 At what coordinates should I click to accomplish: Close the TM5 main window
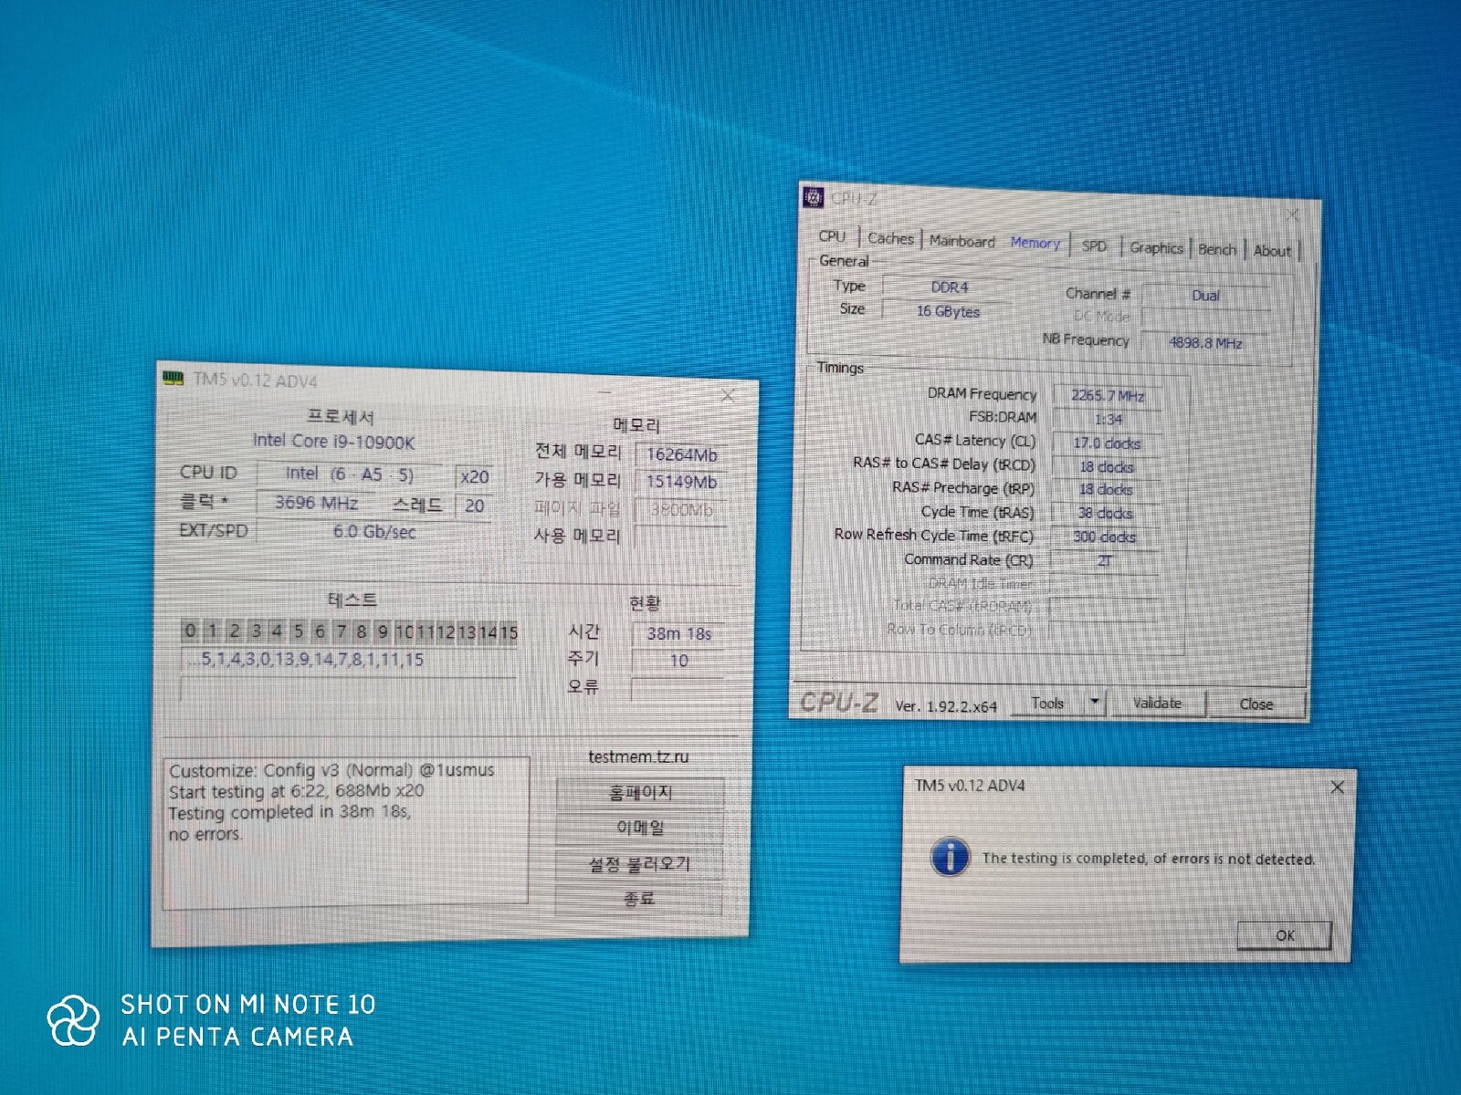pyautogui.click(x=728, y=395)
